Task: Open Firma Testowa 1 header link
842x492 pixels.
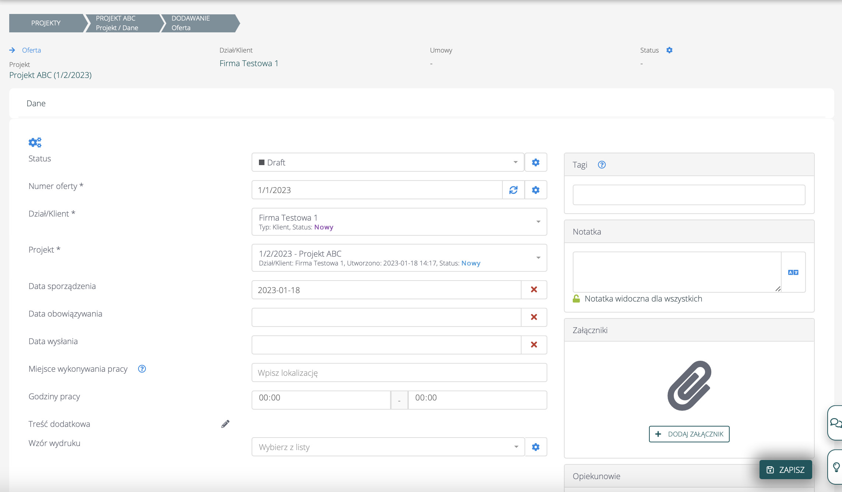Action: (x=249, y=63)
